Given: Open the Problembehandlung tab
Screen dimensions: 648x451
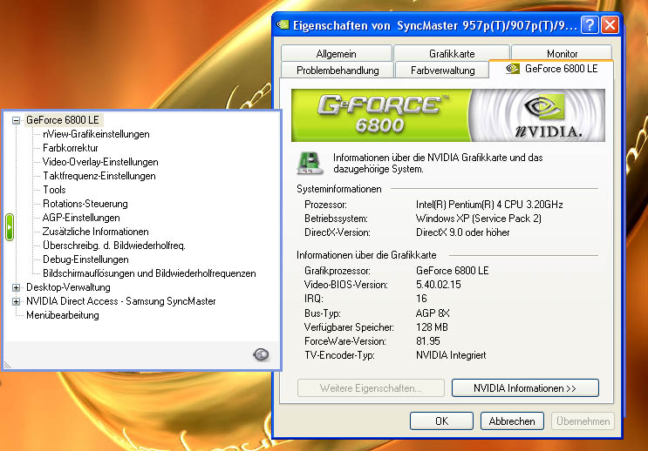Looking at the screenshot, I should point(338,71).
